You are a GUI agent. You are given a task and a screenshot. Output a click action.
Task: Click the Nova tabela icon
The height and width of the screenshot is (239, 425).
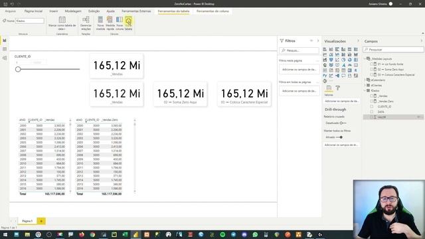tap(128, 21)
